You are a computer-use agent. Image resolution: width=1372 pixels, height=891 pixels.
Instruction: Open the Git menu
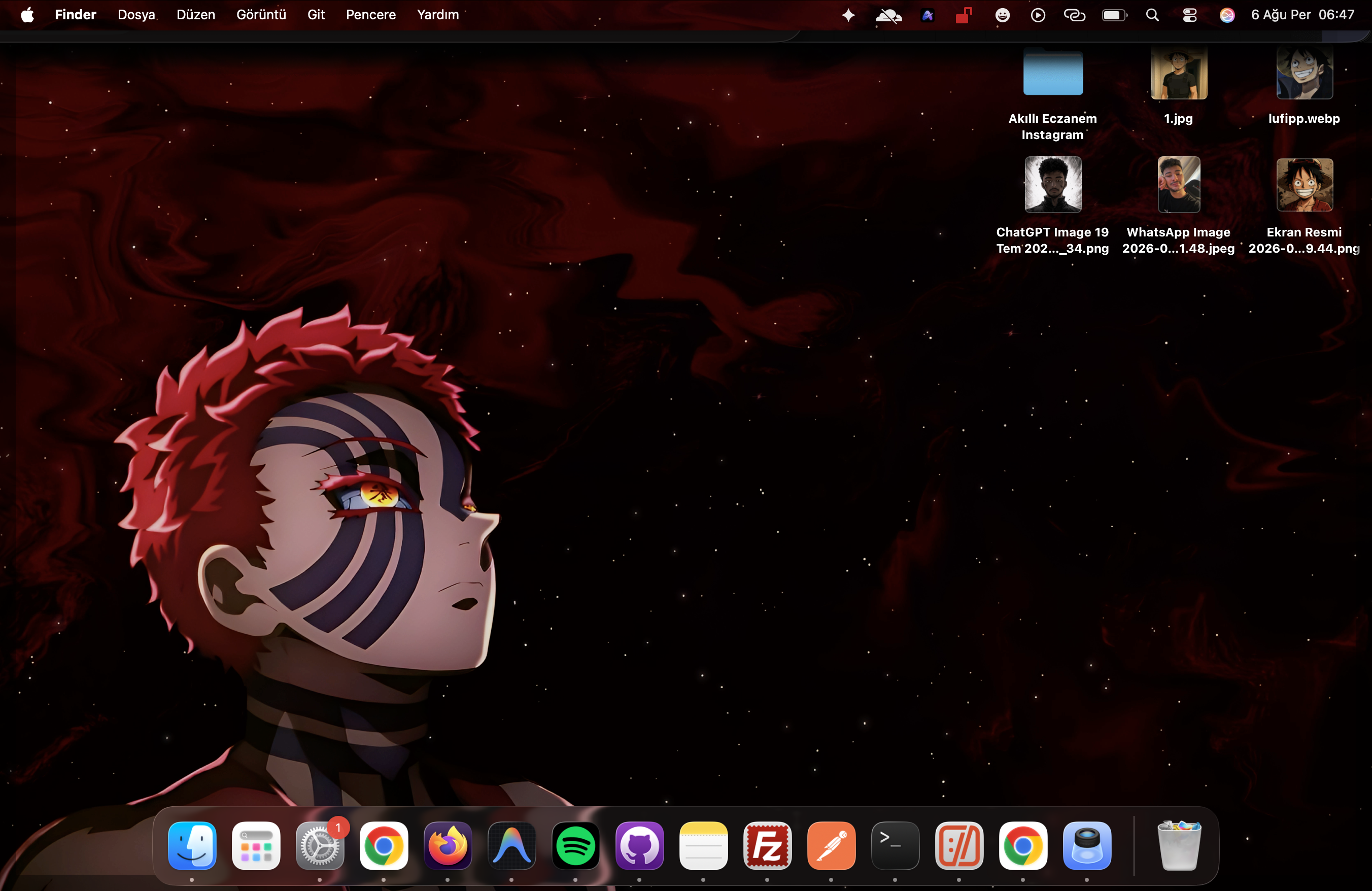pos(316,15)
